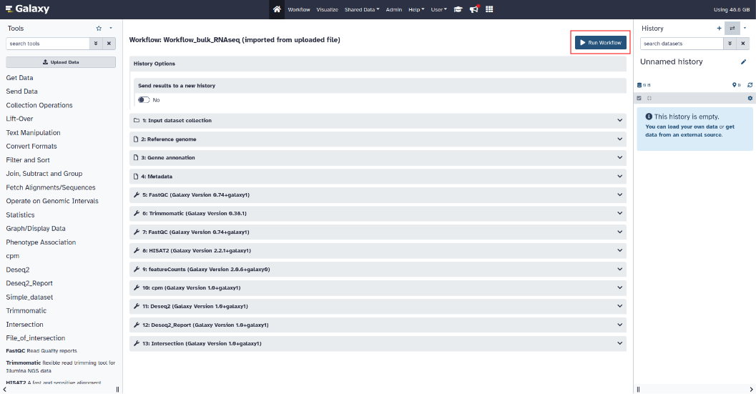Open history settings gear icon
The image size is (756, 394).
point(750,98)
